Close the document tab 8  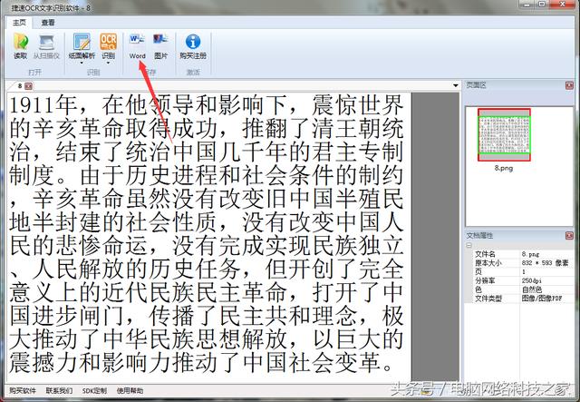coord(29,85)
